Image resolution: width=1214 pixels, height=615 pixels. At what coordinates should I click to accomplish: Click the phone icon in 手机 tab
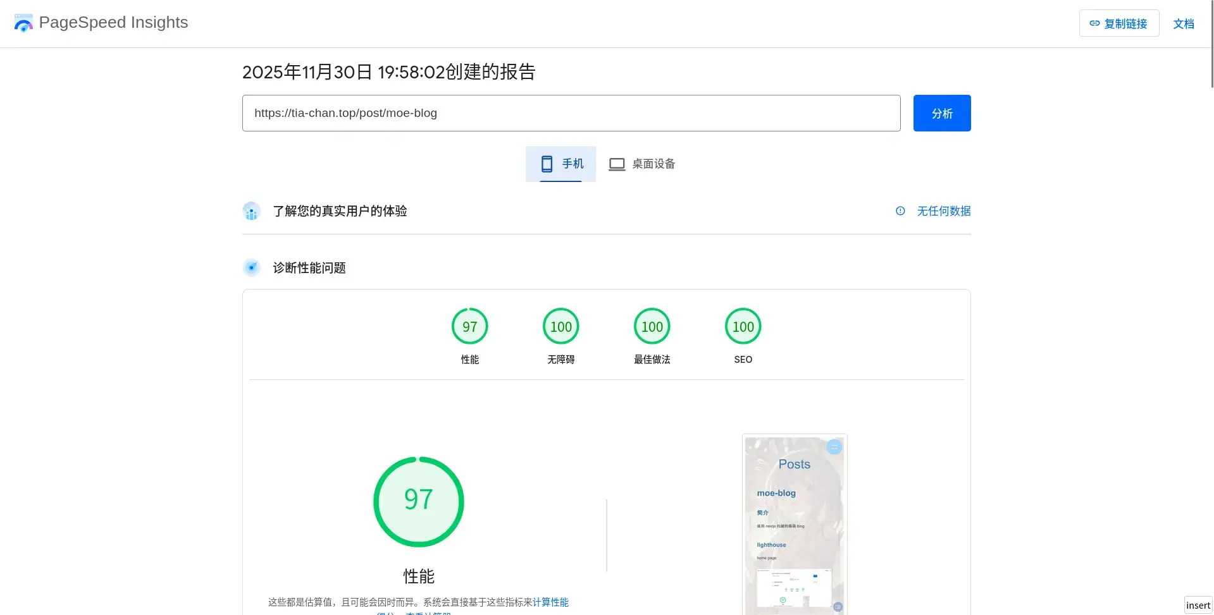pos(547,164)
